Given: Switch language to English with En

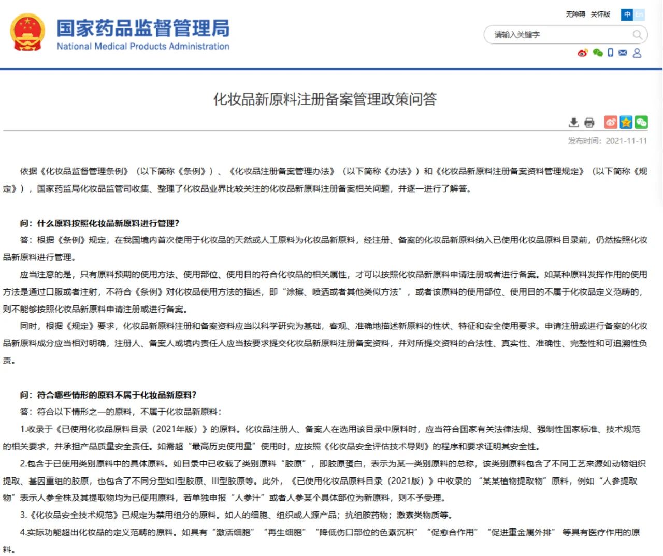Looking at the screenshot, I should click(x=640, y=14).
